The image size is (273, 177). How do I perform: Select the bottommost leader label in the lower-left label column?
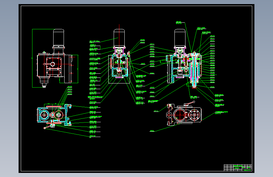(x=93, y=136)
